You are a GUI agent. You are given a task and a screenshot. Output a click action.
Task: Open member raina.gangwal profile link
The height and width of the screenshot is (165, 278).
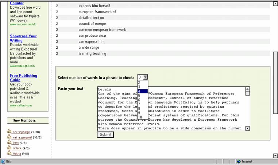point(22,137)
